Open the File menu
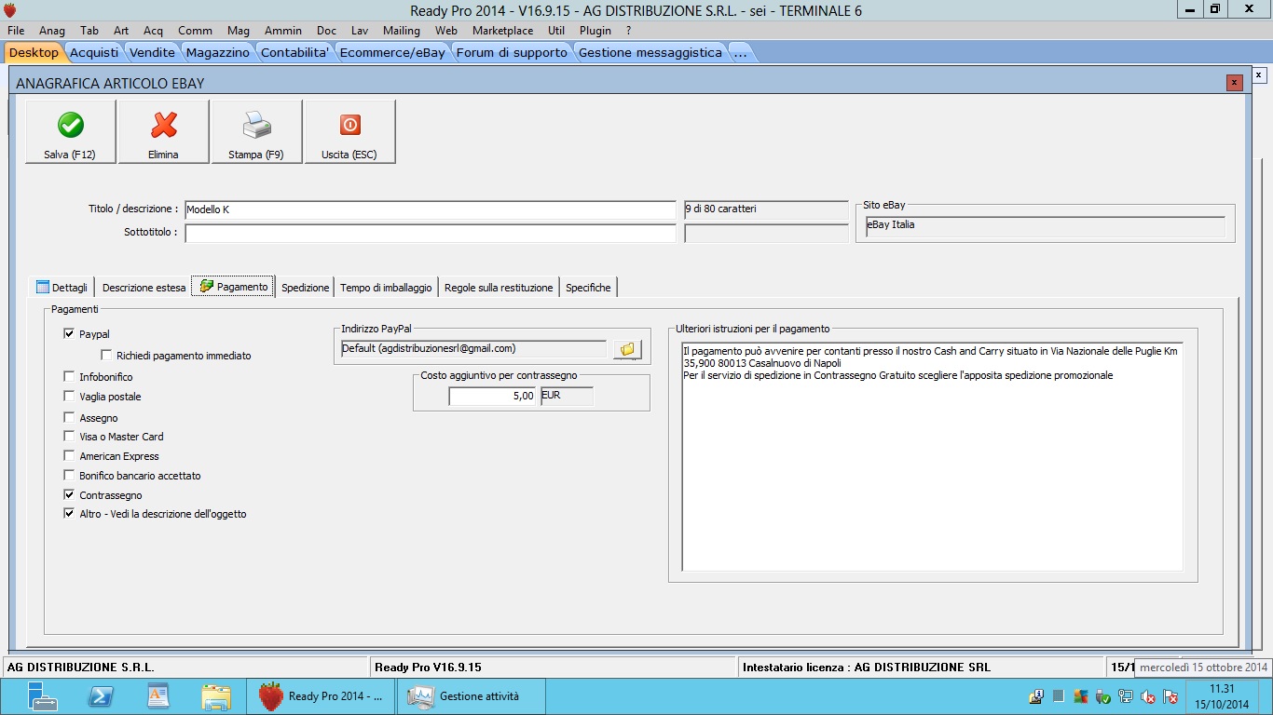The image size is (1273, 715). pyautogui.click(x=16, y=31)
